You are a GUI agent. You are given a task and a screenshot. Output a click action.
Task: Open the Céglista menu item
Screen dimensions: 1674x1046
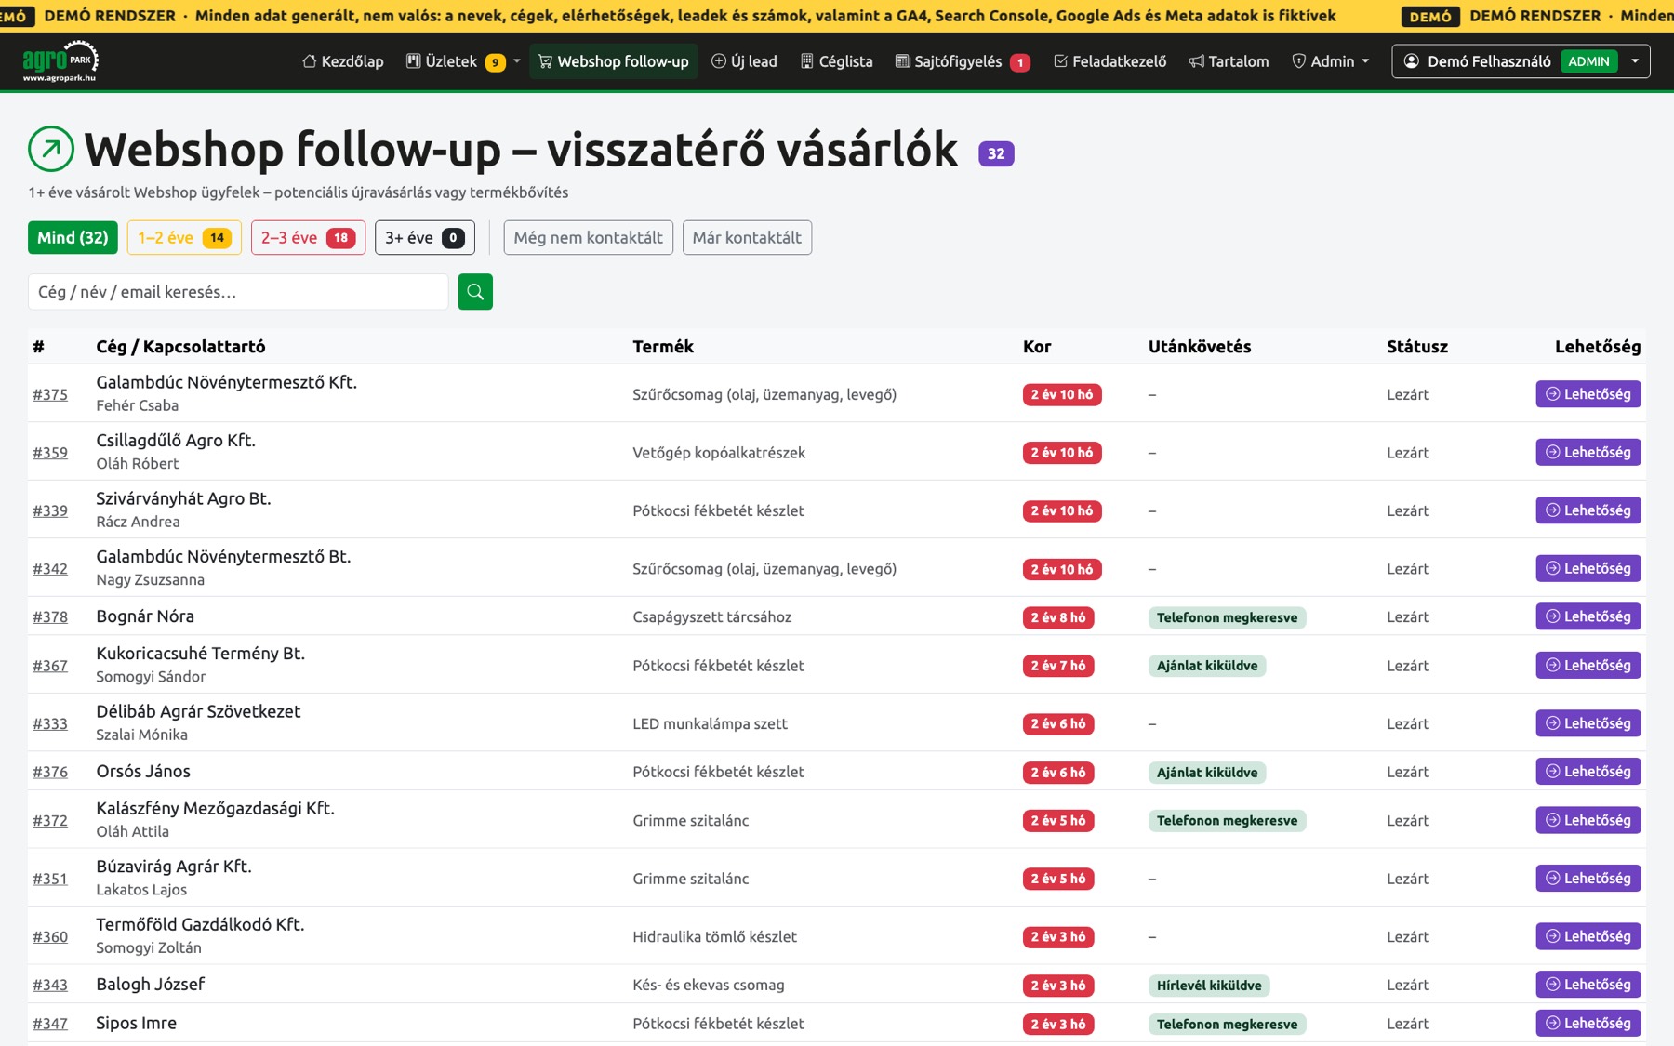coord(837,61)
